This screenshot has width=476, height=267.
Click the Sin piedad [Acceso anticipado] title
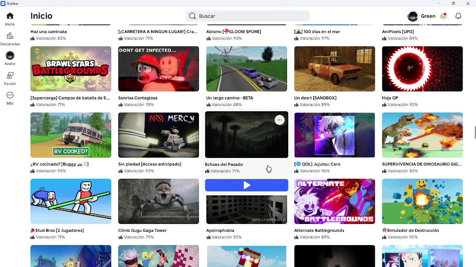[149, 164]
